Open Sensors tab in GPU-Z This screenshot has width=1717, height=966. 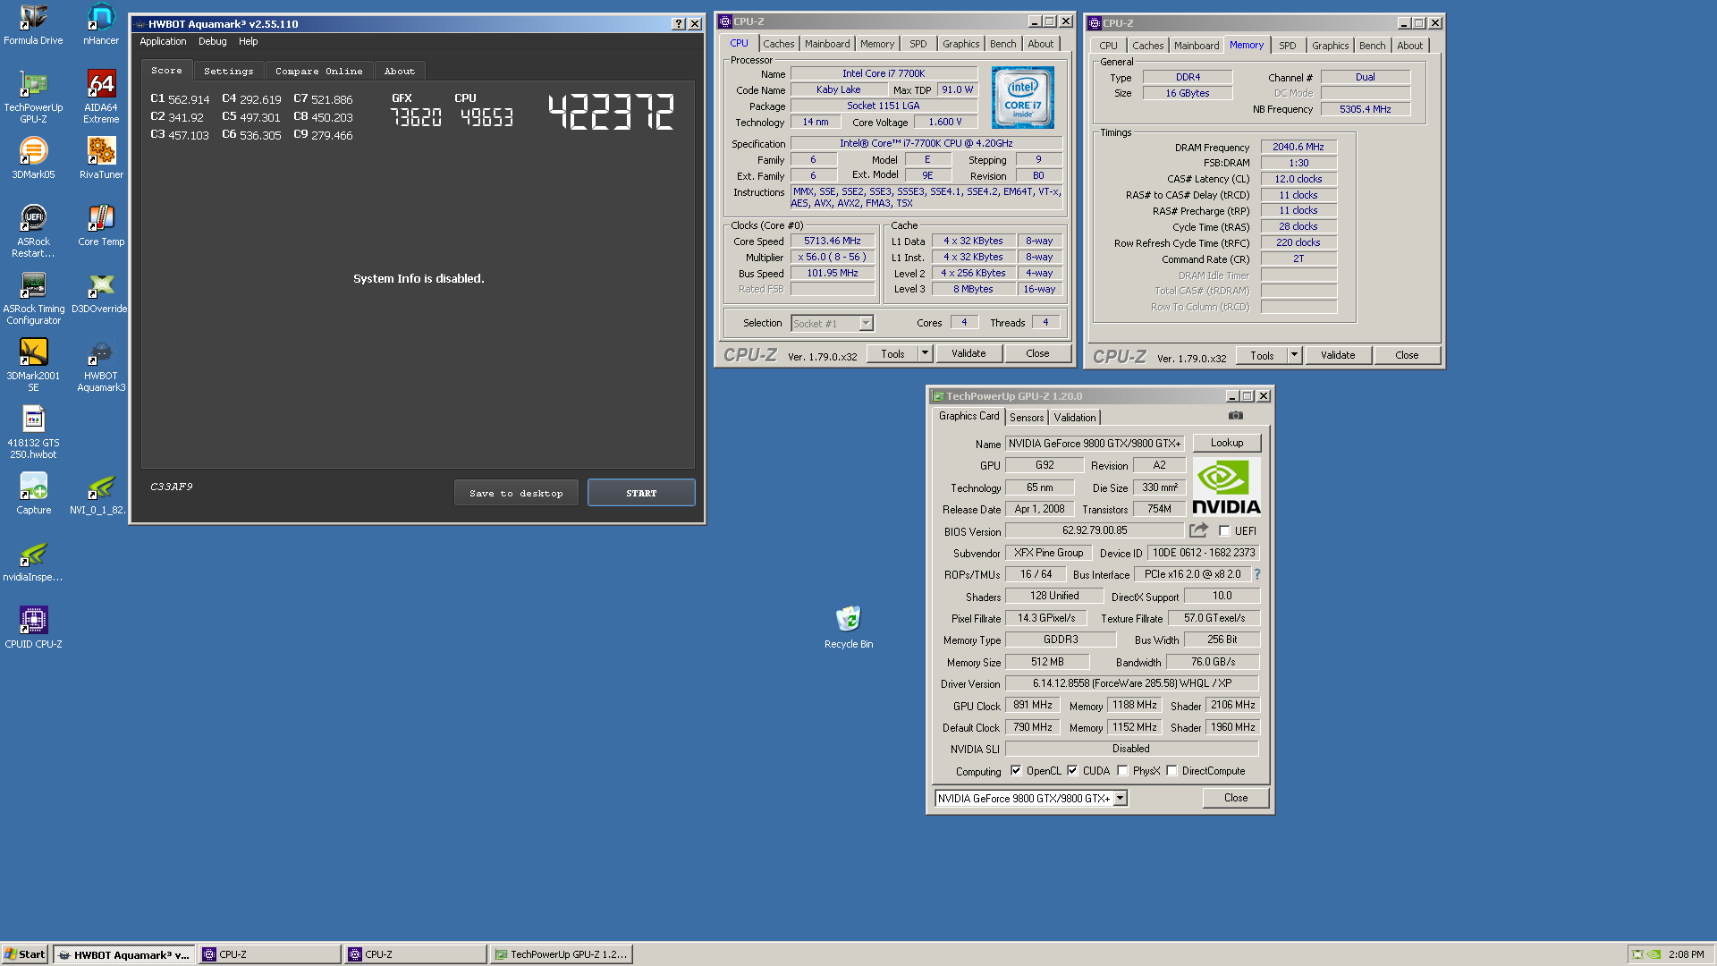tap(1027, 418)
